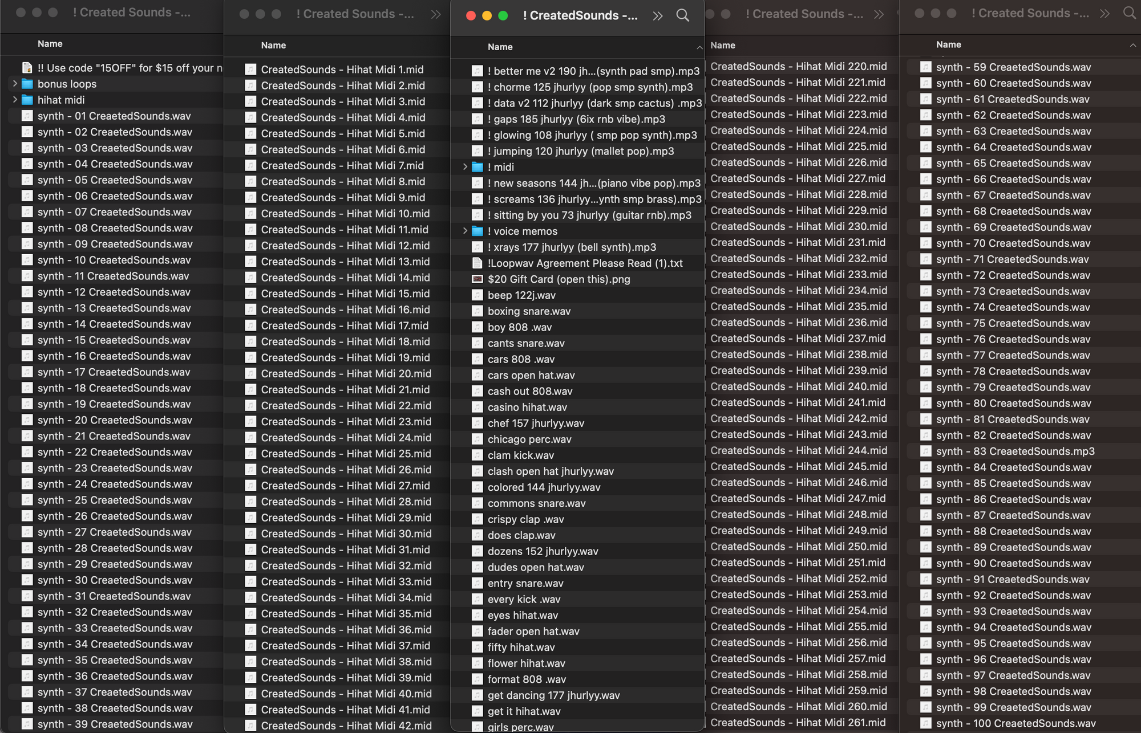
Task: Sort by Name column in active window
Action: 500,47
